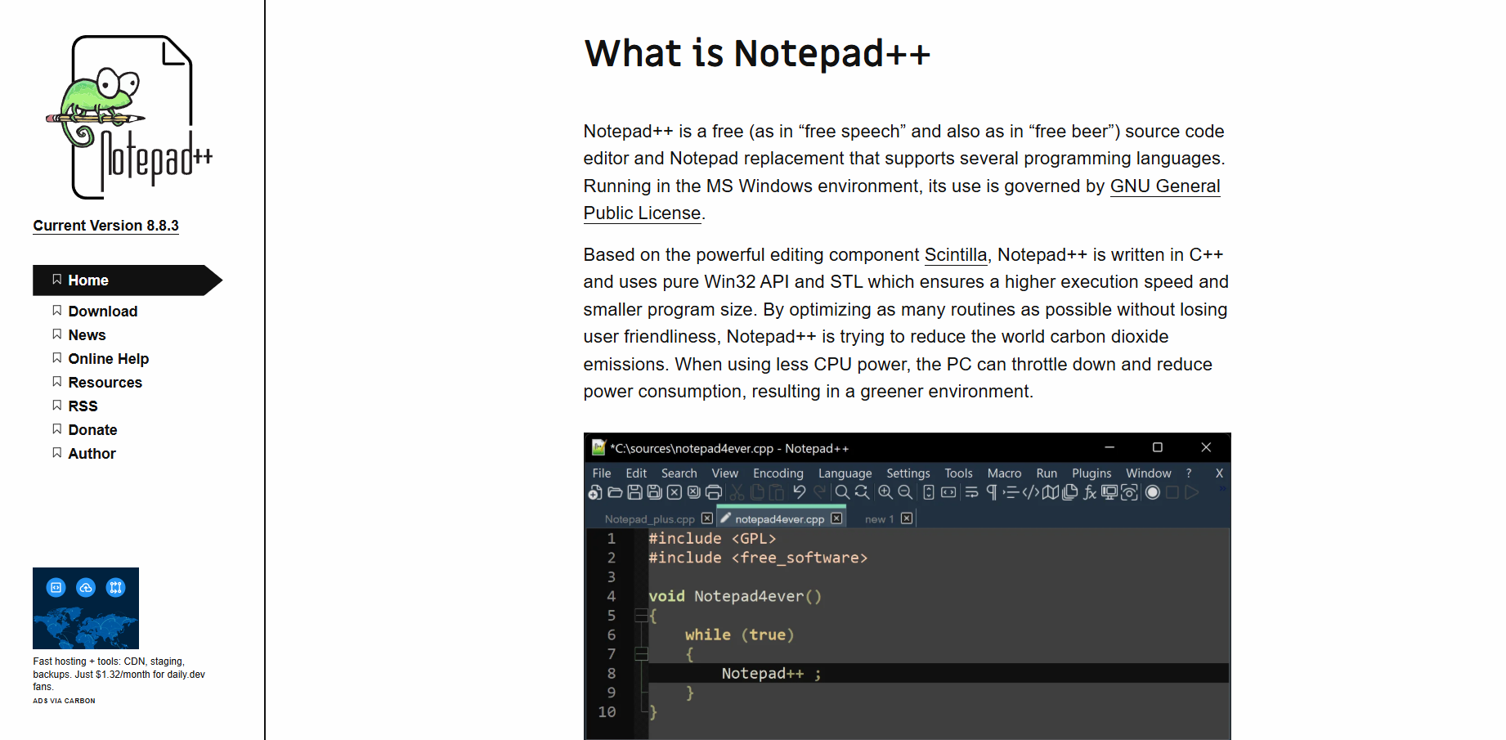The height and width of the screenshot is (740, 1506).
Task: Click the Save All toolbar icon
Action: click(654, 492)
